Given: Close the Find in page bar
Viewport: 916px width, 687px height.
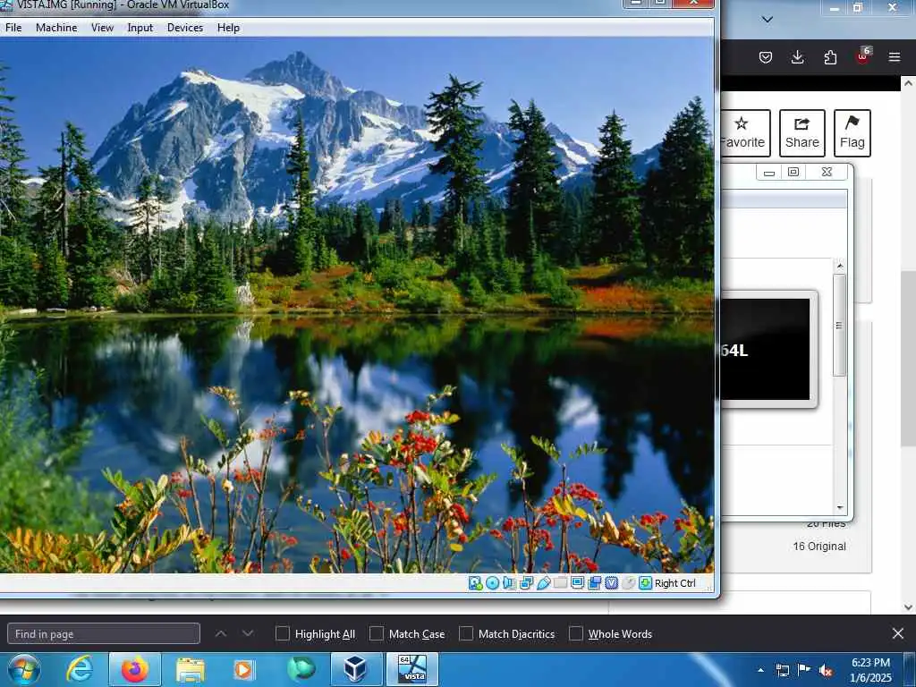Looking at the screenshot, I should click(x=898, y=633).
